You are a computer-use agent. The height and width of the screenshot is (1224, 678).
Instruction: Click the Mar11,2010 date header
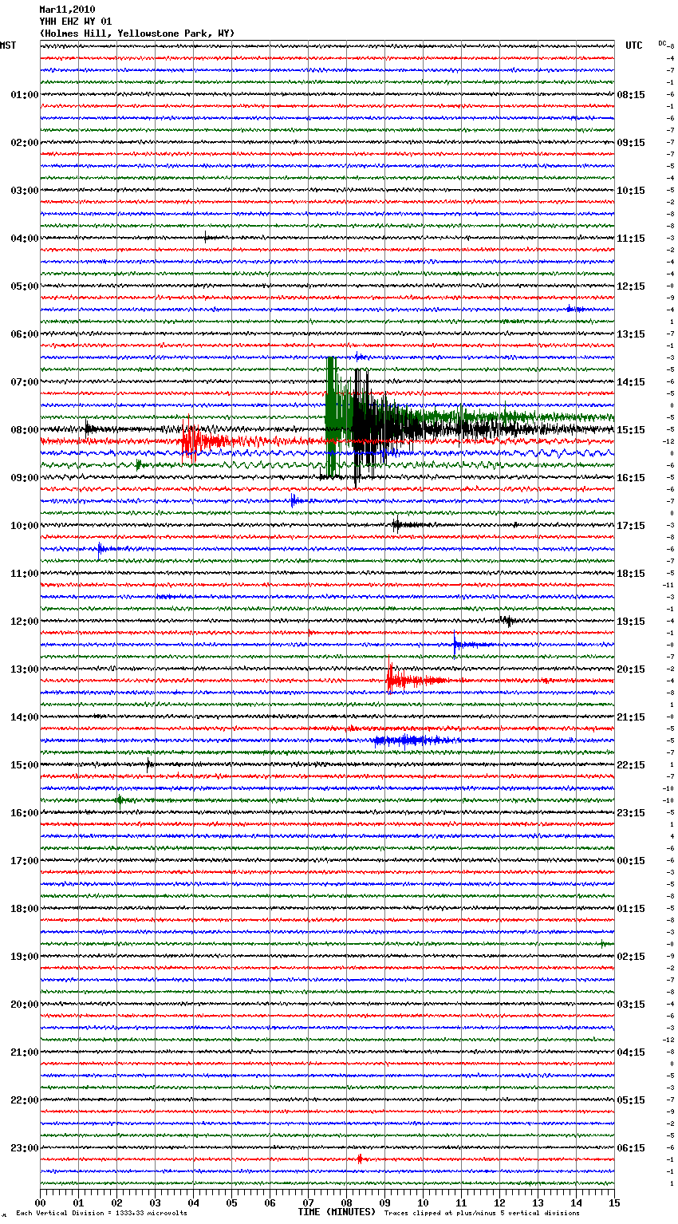[x=67, y=10]
